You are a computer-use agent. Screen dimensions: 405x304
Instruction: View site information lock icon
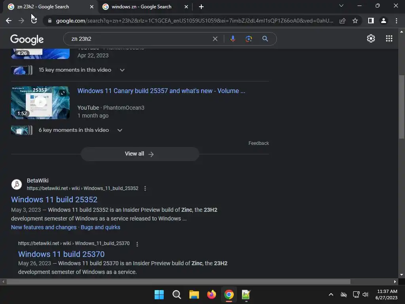pos(49,21)
